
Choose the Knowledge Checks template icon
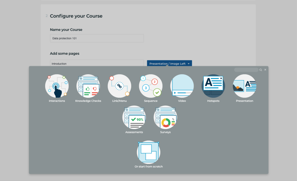(x=88, y=86)
